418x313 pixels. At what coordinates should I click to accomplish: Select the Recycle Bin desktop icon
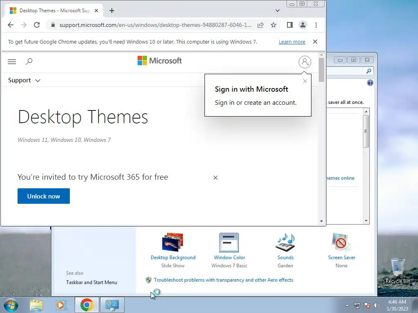click(398, 271)
